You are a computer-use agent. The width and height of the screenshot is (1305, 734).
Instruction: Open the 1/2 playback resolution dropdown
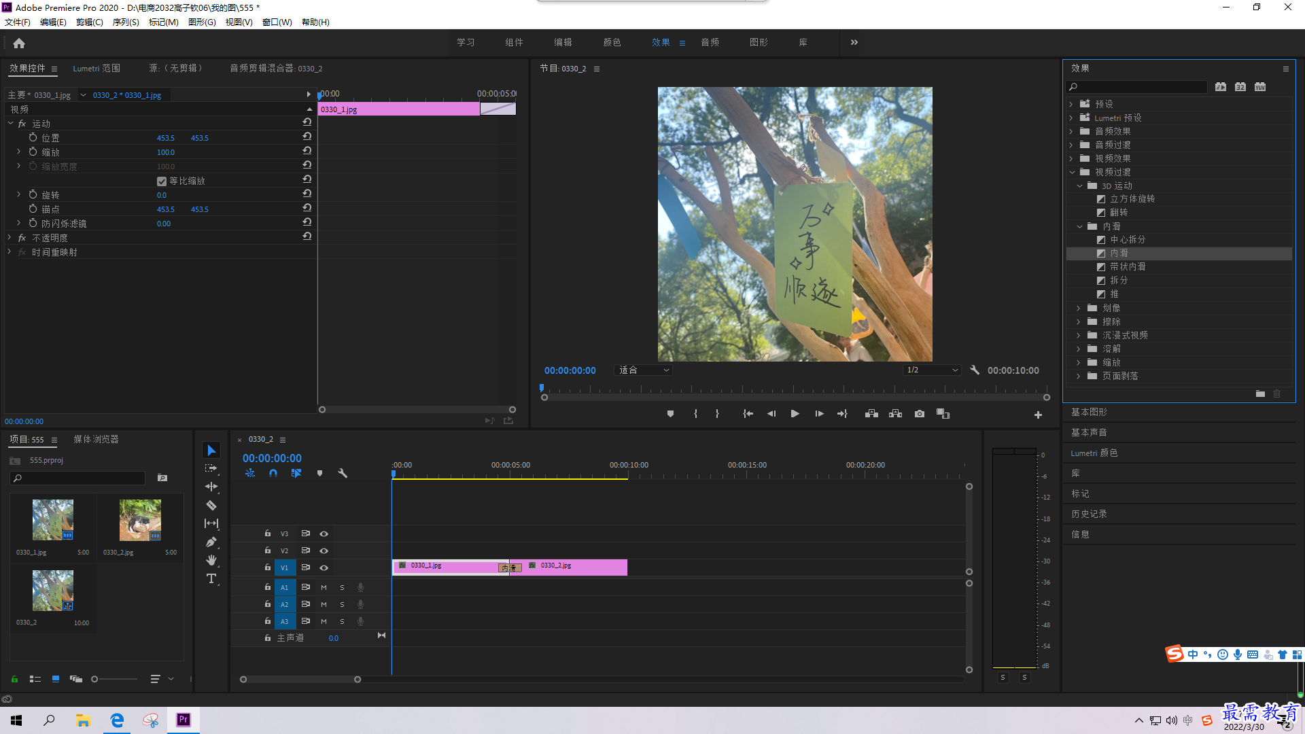pos(932,370)
